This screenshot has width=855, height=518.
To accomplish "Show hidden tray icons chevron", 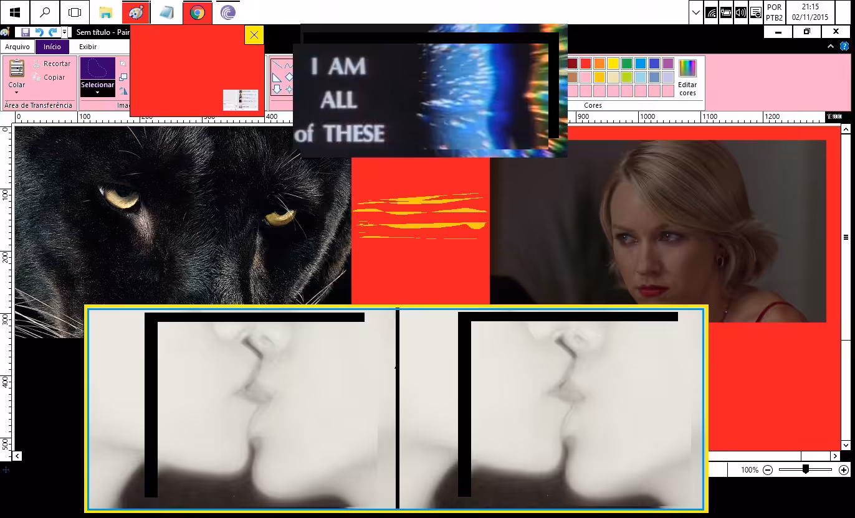I will point(696,12).
